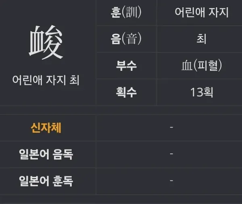Image resolution: width=242 pixels, height=204 pixels.
Task: Click the dash value beside 일본어 음독
Action: (x=171, y=154)
